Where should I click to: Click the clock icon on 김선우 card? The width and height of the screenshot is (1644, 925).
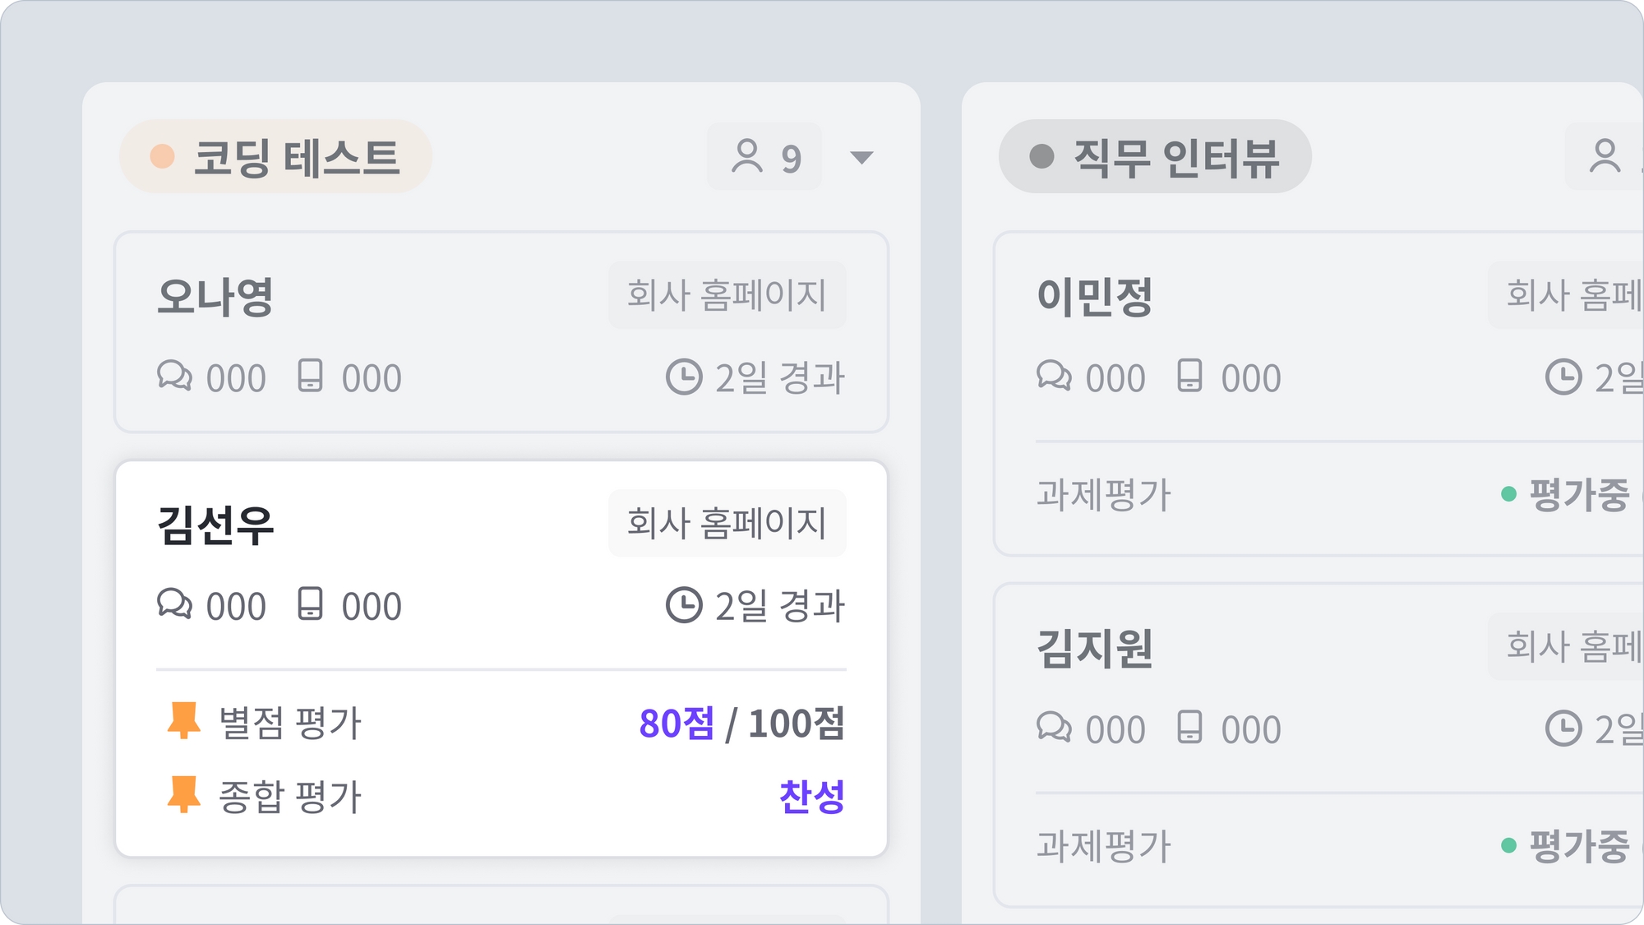click(684, 605)
